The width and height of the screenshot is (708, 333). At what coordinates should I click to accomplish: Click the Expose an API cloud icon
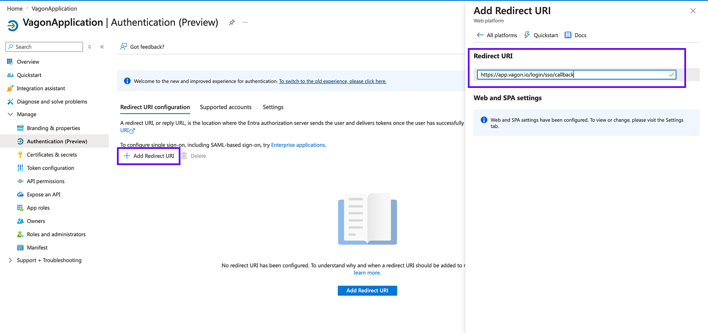(x=20, y=194)
